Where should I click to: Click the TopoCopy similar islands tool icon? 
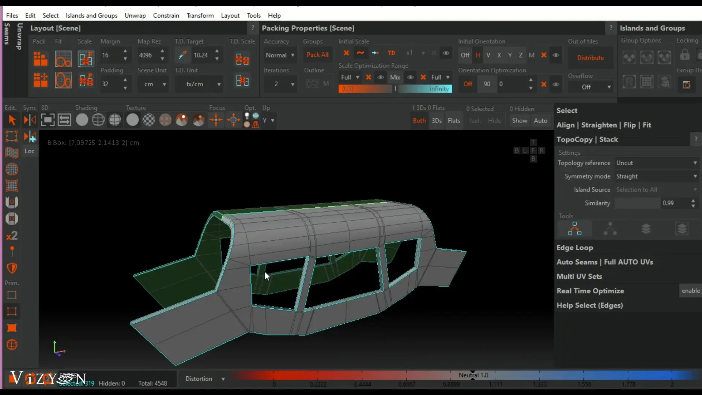574,229
